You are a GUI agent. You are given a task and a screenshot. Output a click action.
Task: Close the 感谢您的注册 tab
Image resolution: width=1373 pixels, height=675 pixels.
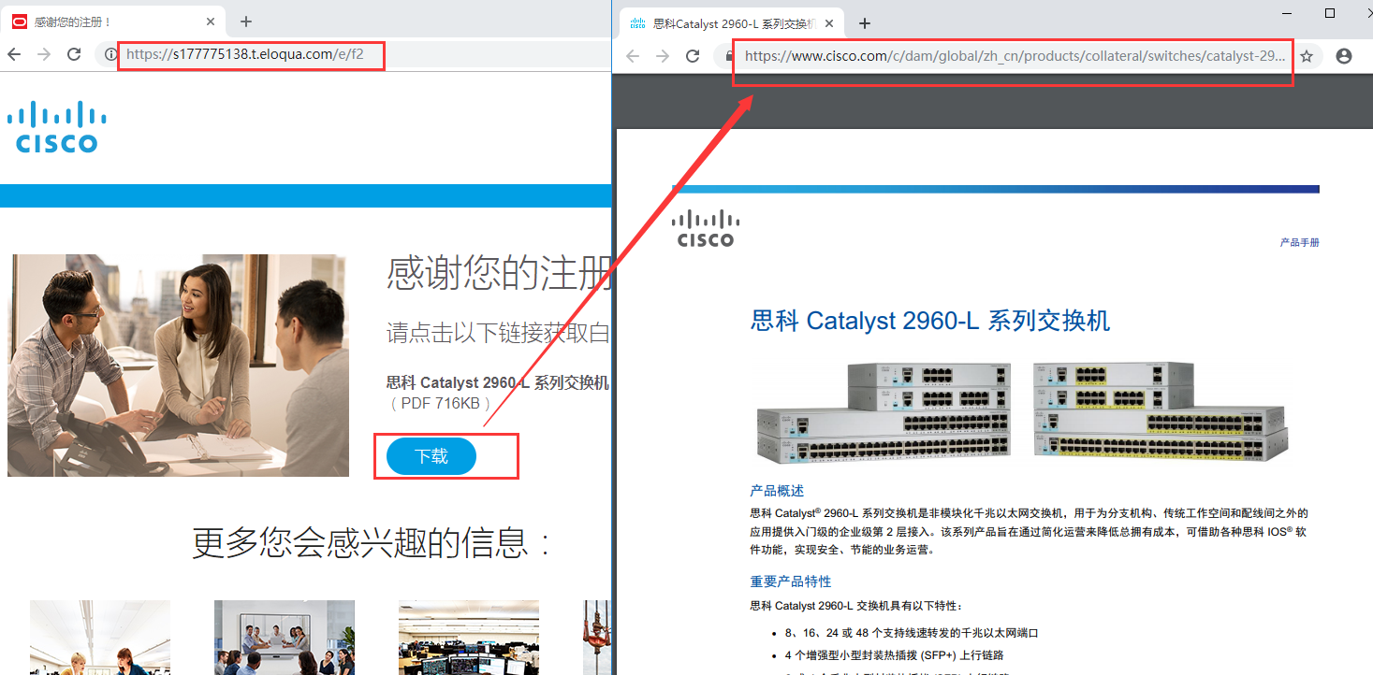211,22
